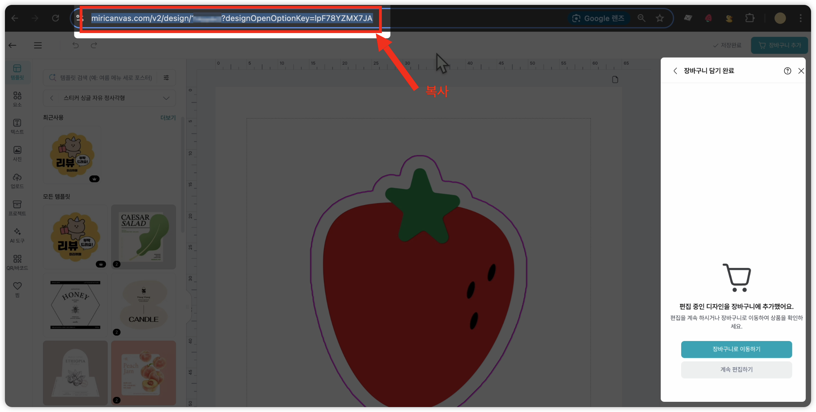Screen dimensions: 816x412
Task: Click the redo arrow icon
Action: [94, 45]
